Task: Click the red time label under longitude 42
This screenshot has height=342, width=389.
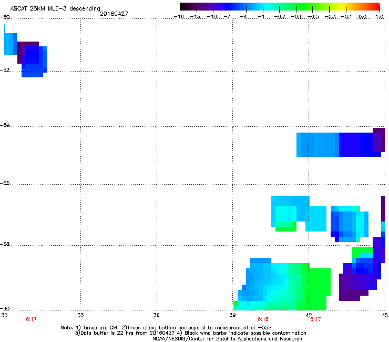Action: (315, 319)
